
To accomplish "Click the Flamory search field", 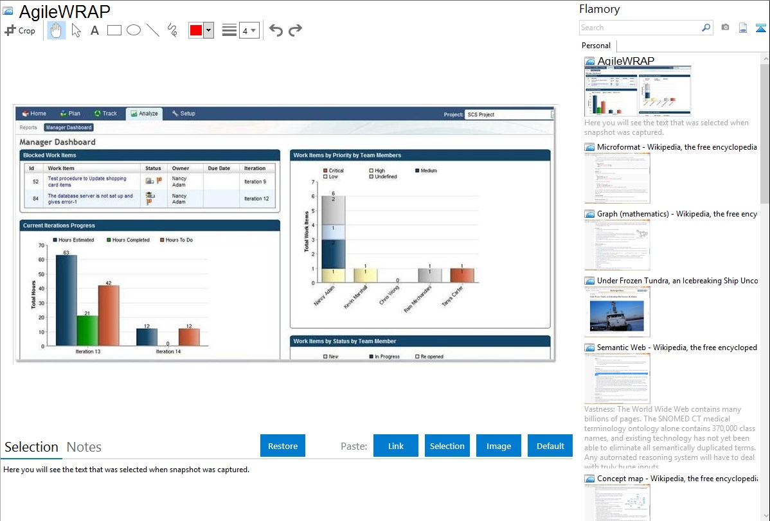I will coord(640,28).
